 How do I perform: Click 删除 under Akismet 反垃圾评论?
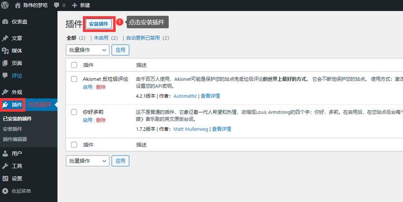point(101,87)
